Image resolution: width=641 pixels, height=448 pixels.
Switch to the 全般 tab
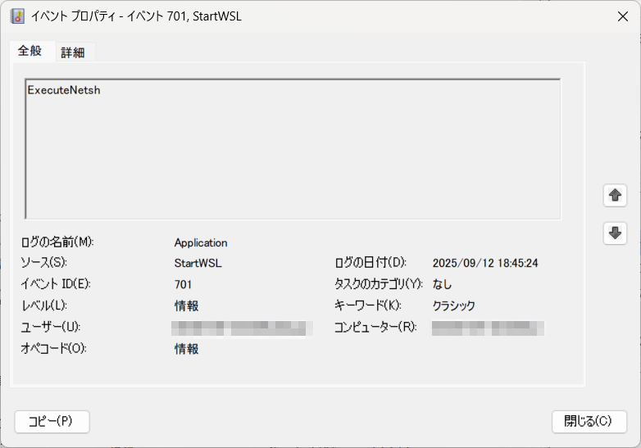[30, 51]
